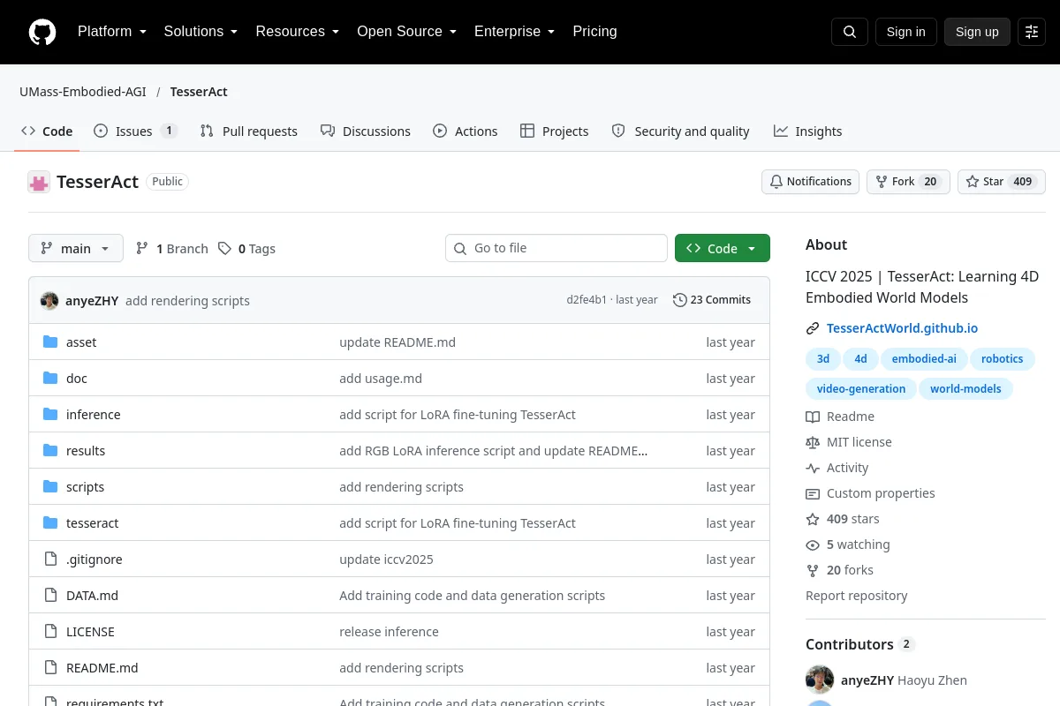Click the bell icon in Notifications
The image size is (1060, 706).
776,182
